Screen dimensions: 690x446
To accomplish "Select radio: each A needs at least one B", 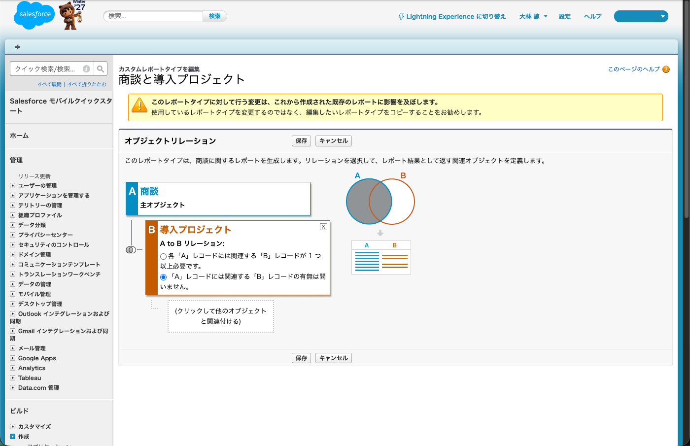I will pyautogui.click(x=163, y=256).
